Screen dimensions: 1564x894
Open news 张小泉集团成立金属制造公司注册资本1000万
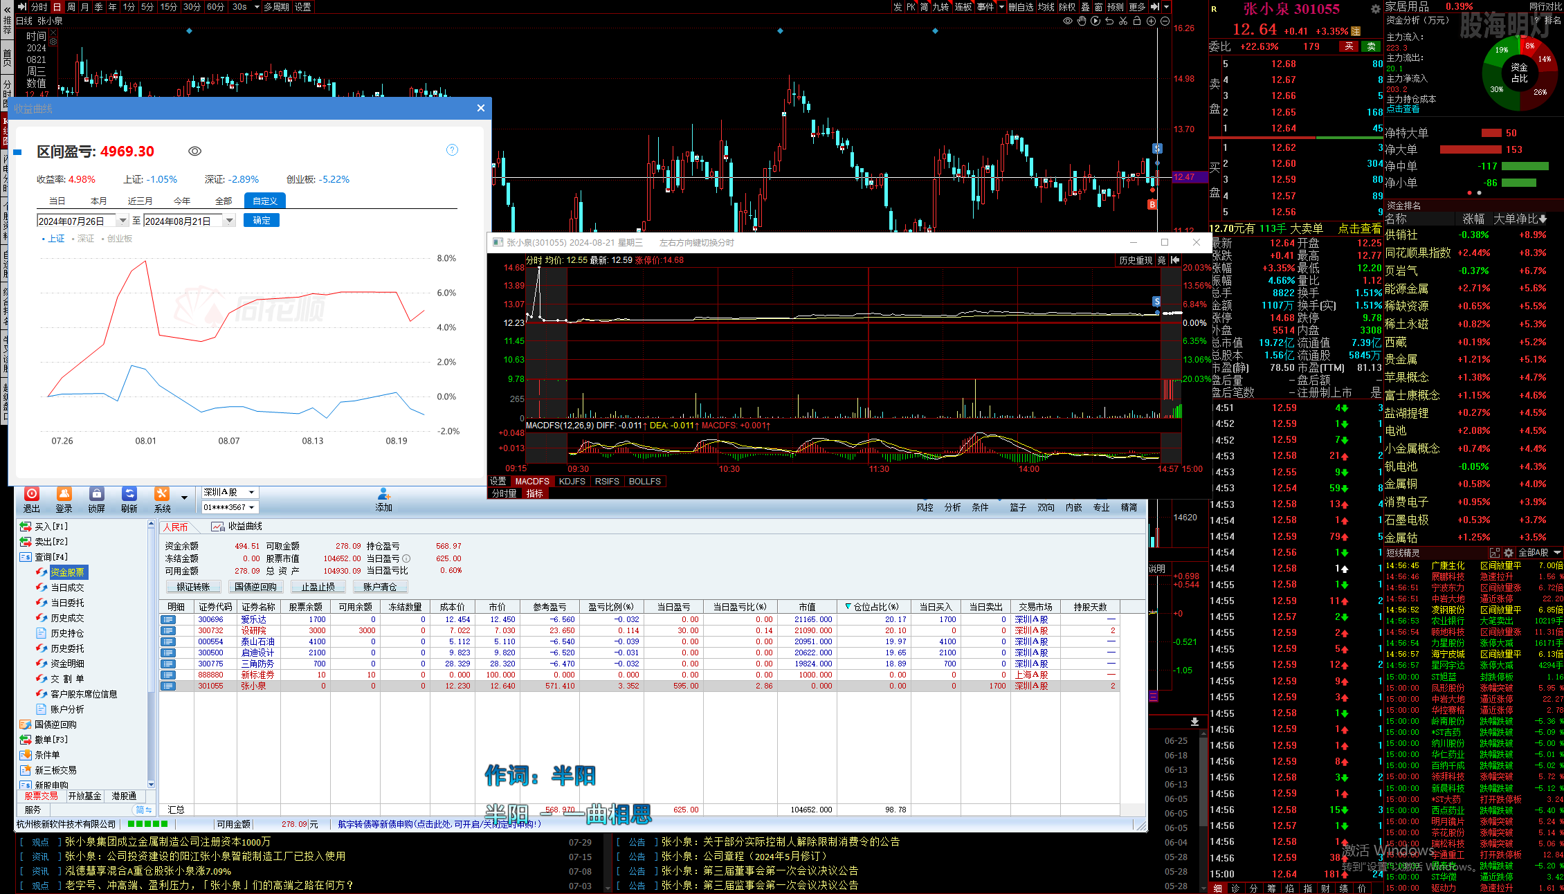(x=167, y=842)
